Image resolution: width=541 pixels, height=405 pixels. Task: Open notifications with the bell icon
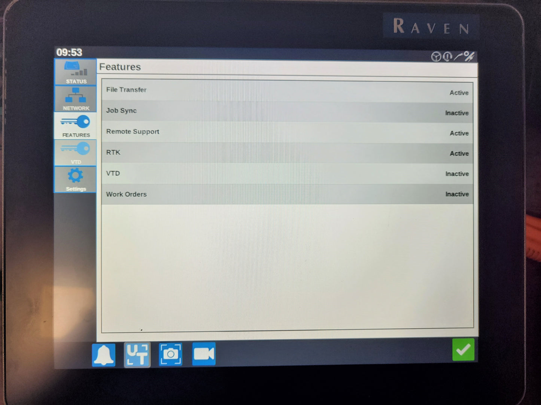(x=104, y=355)
